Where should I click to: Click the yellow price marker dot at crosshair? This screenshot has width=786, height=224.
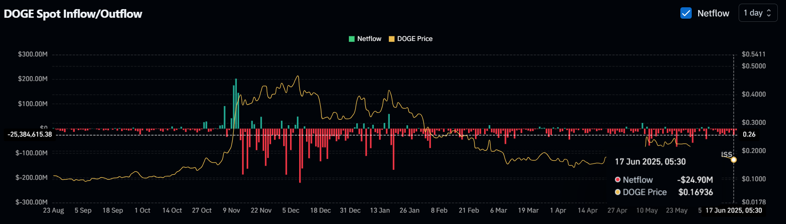click(734, 160)
